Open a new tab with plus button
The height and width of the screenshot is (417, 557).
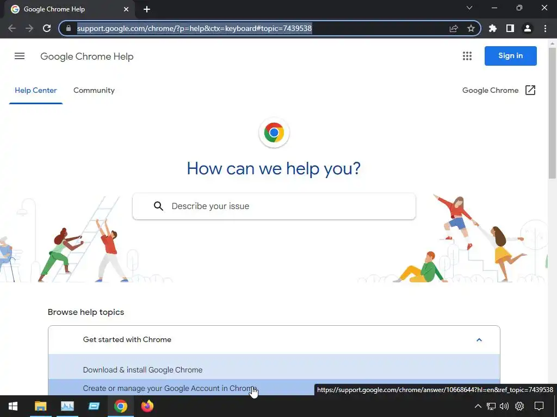coord(147,9)
